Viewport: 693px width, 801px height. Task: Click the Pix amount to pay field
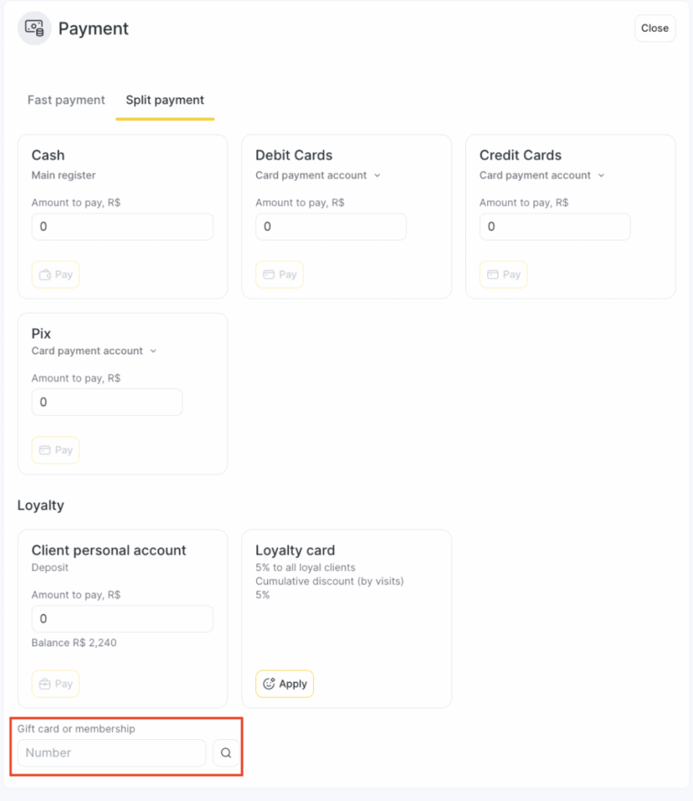tap(107, 402)
